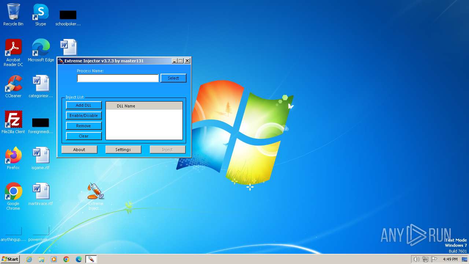Open Microsoft Edge desktop shortcut
Image resolution: width=469 pixels, height=264 pixels.
[x=41, y=50]
